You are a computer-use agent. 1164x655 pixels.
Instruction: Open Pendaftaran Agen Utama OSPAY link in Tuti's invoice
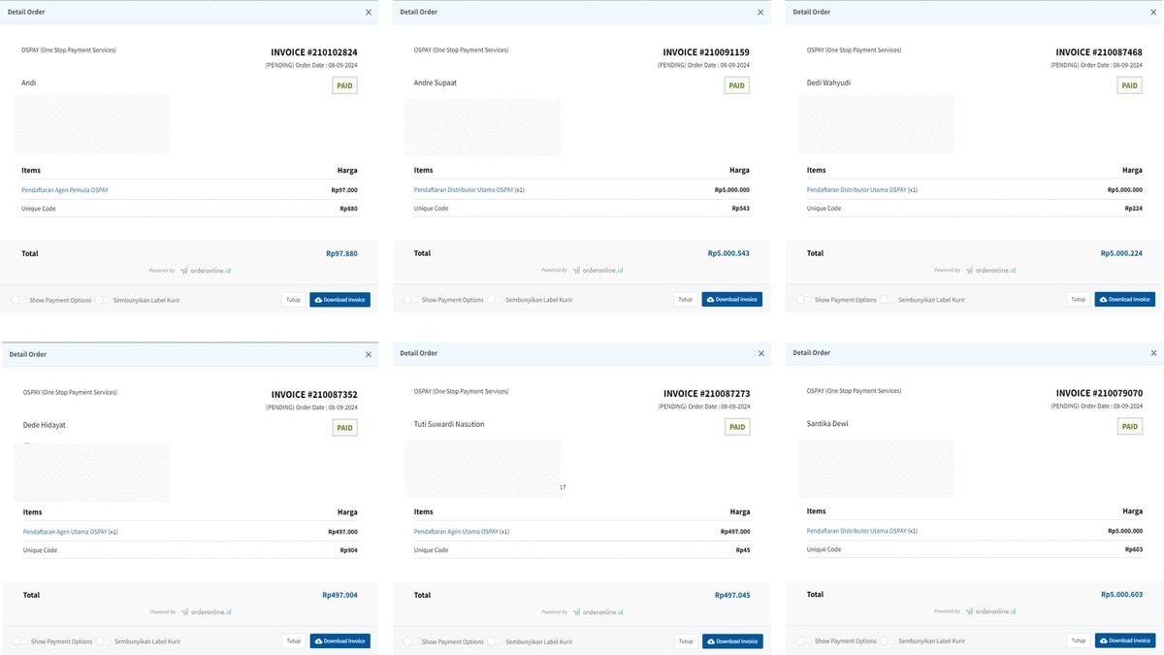(x=456, y=532)
